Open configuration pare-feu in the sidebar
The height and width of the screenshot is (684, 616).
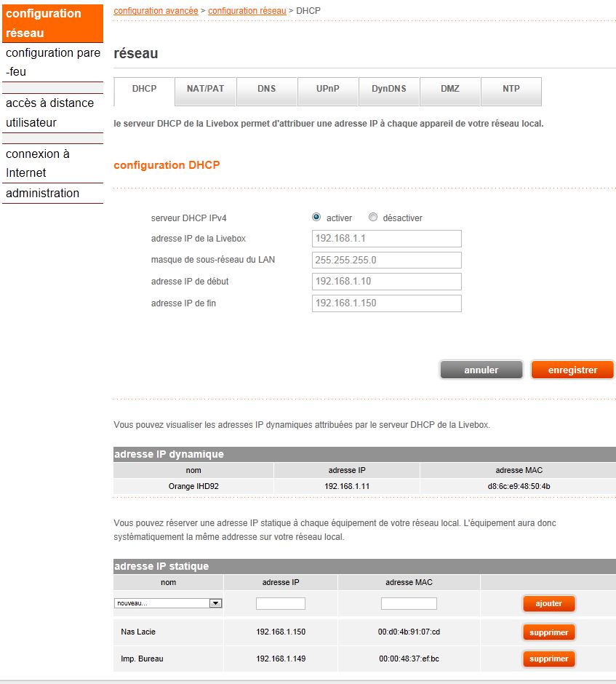pos(52,63)
